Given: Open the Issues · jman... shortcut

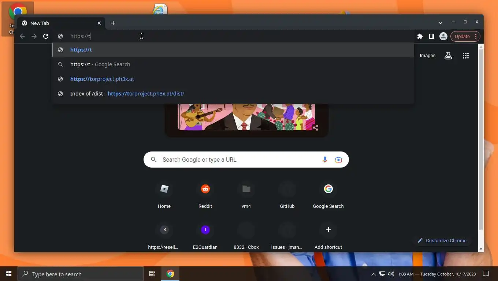Looking at the screenshot, I should pos(287,236).
